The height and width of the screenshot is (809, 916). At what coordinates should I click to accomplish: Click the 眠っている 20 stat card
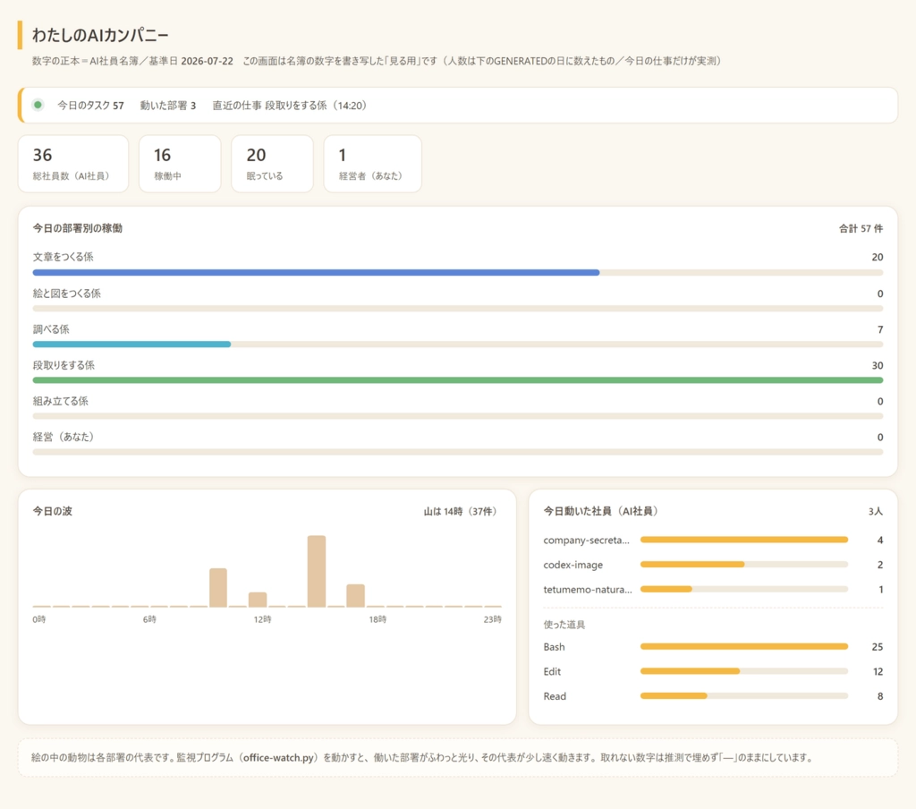click(272, 164)
